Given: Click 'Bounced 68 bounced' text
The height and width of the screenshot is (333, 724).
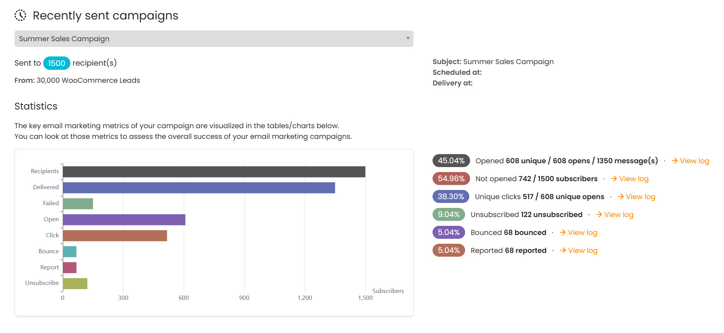Looking at the screenshot, I should (508, 233).
